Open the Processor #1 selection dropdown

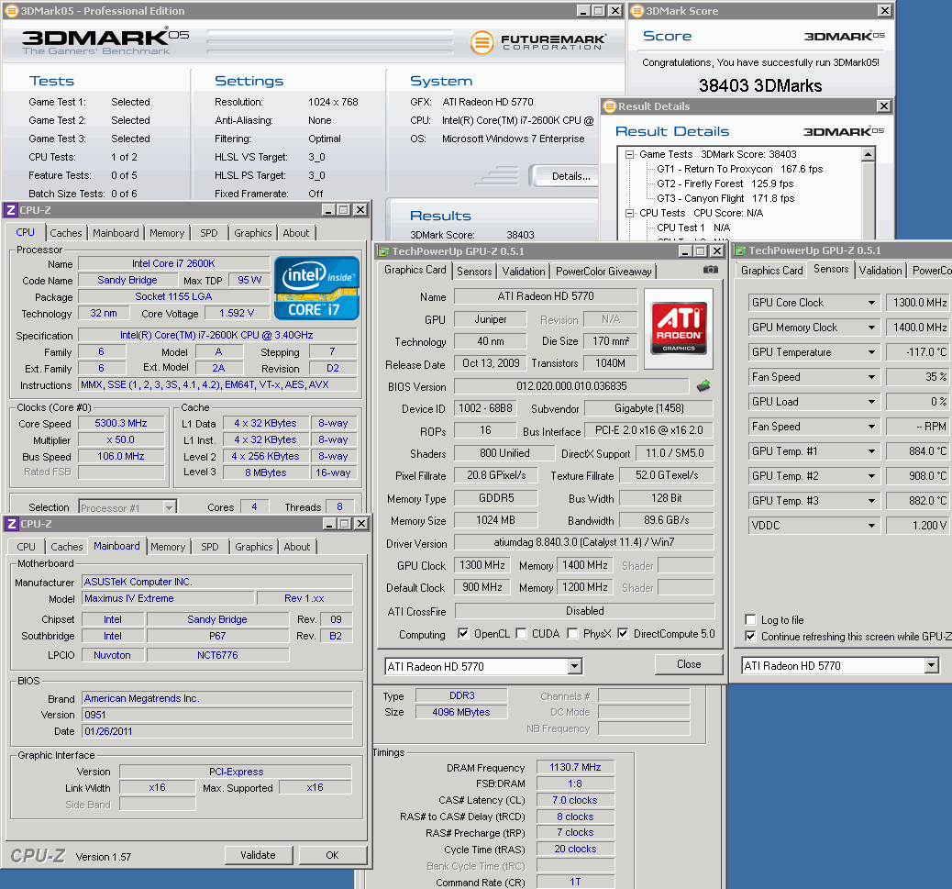coord(170,507)
